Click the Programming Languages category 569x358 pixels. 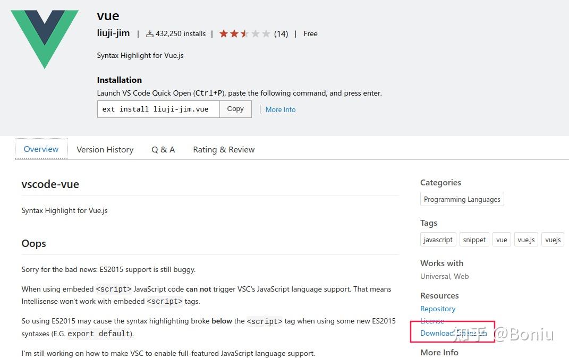[462, 199]
